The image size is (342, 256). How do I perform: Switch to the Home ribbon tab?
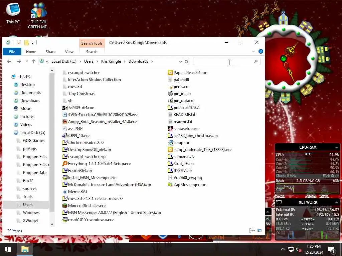pos(31,52)
